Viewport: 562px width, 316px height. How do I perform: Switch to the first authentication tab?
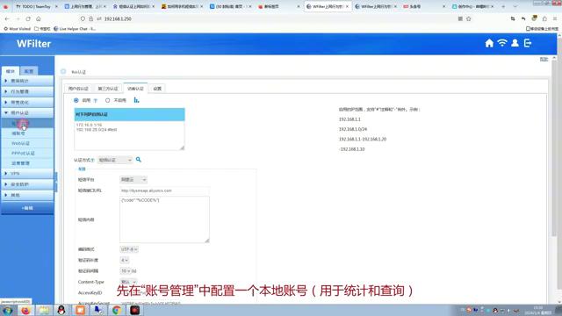pos(78,89)
